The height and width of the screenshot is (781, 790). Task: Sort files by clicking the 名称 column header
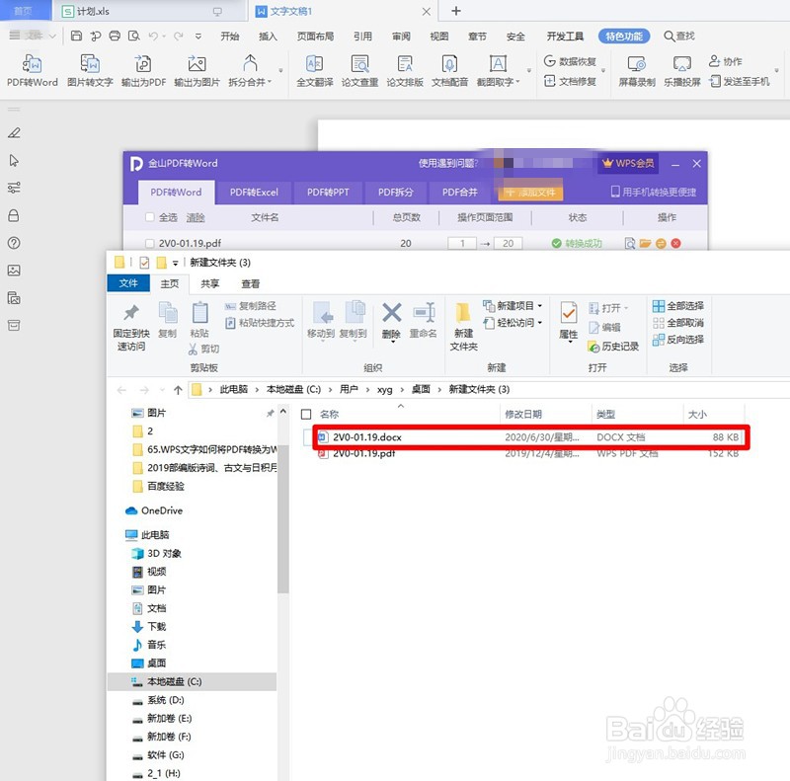327,414
